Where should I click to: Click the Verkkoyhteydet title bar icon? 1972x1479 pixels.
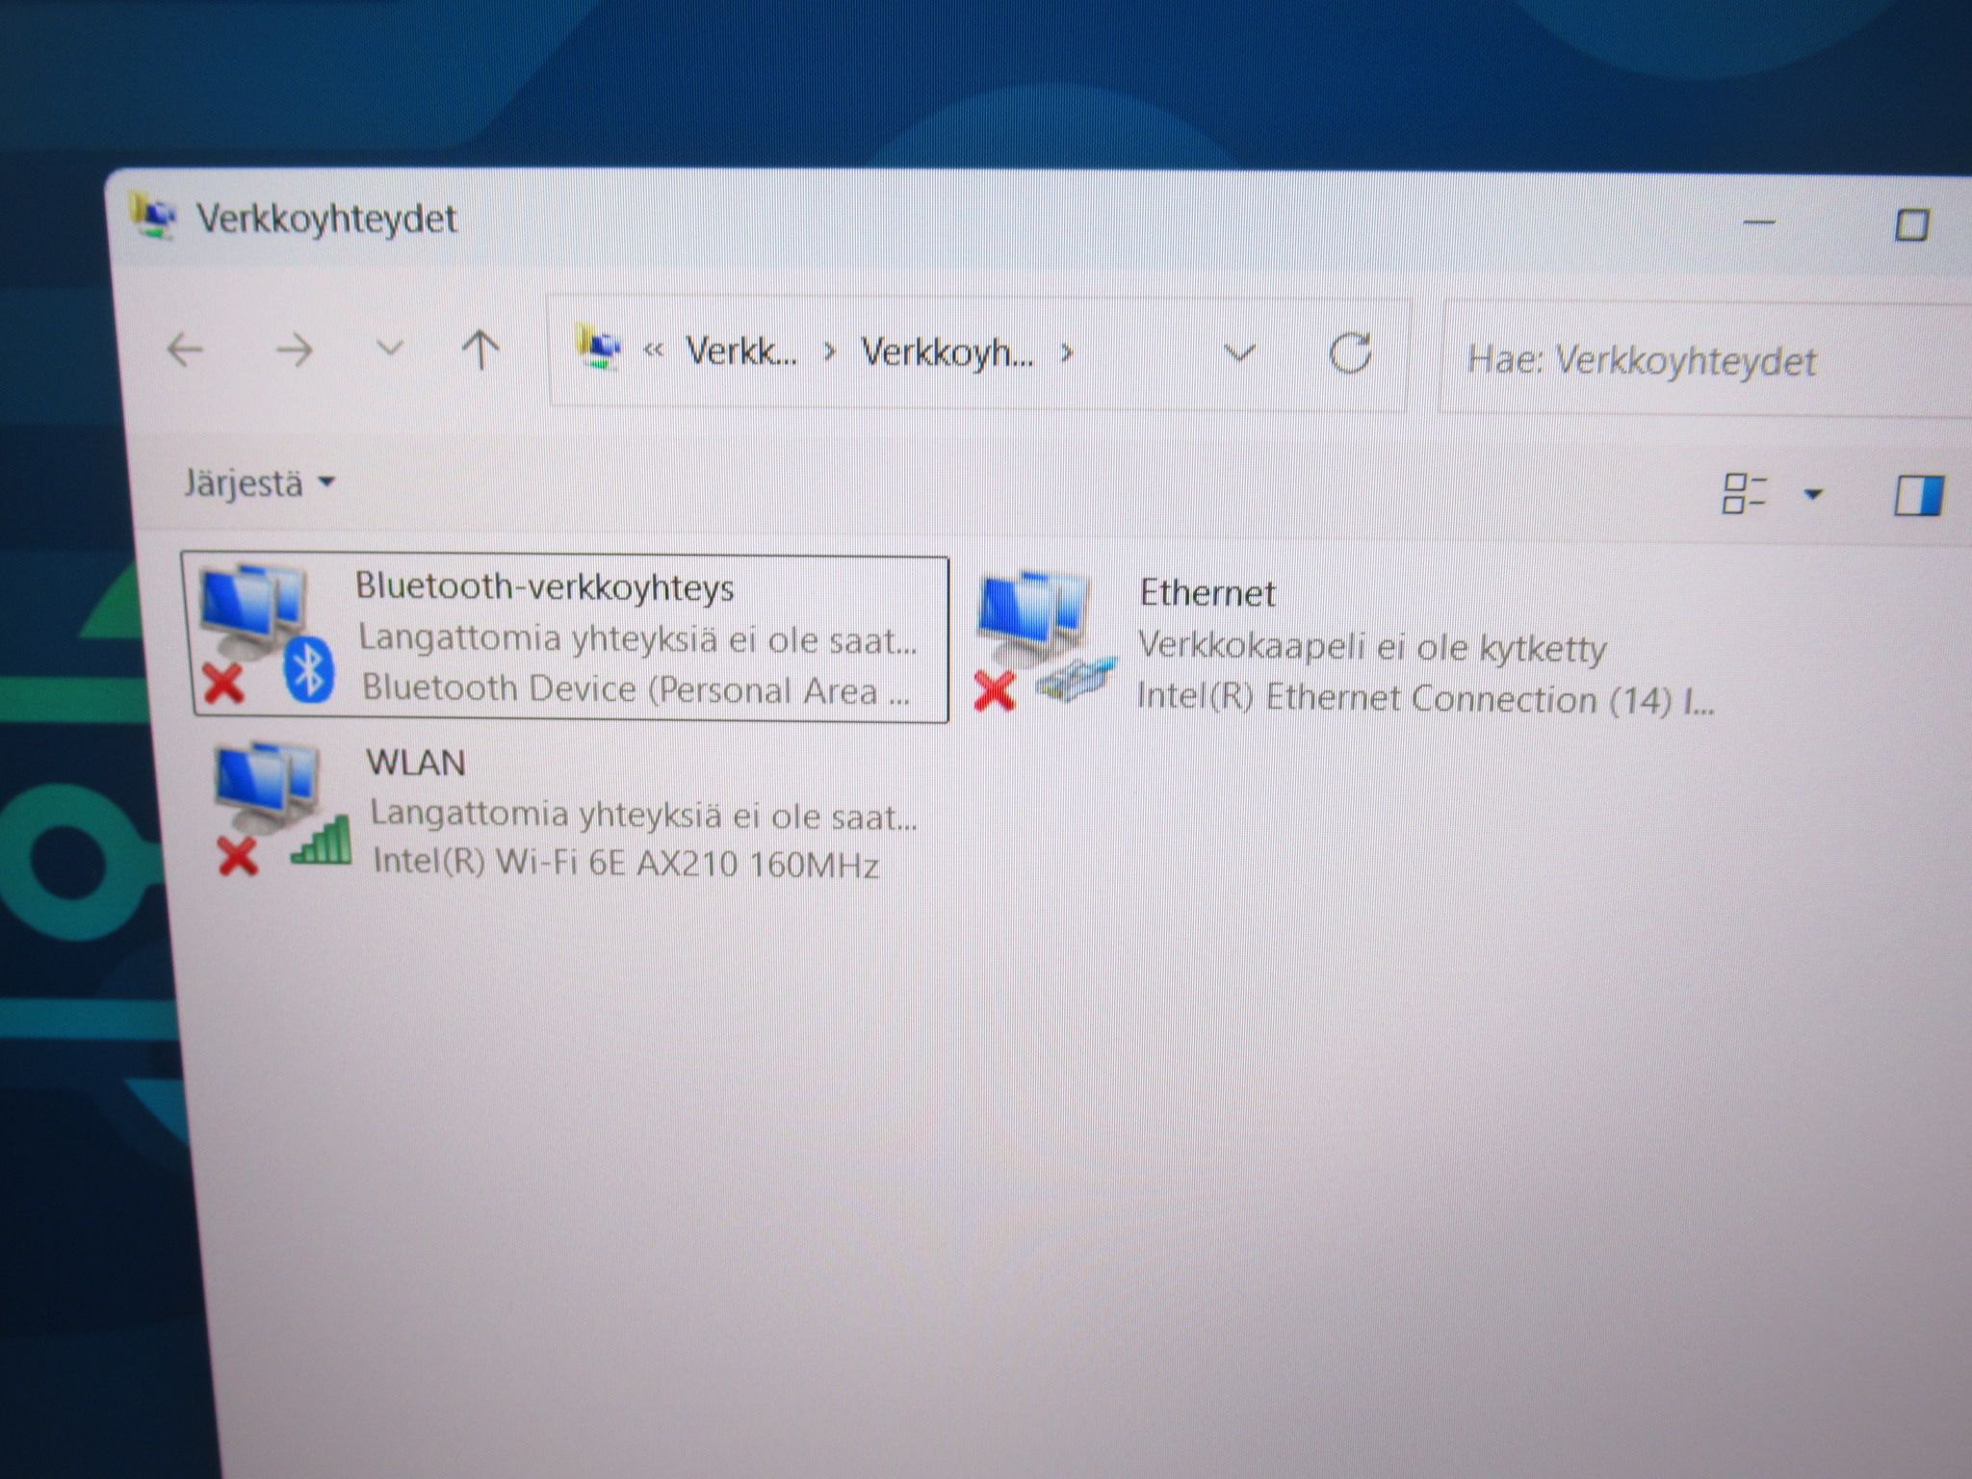point(152,216)
